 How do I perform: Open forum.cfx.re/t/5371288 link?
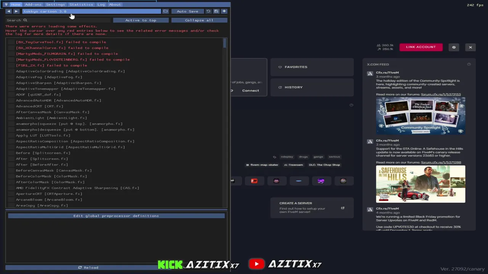[x=441, y=162]
